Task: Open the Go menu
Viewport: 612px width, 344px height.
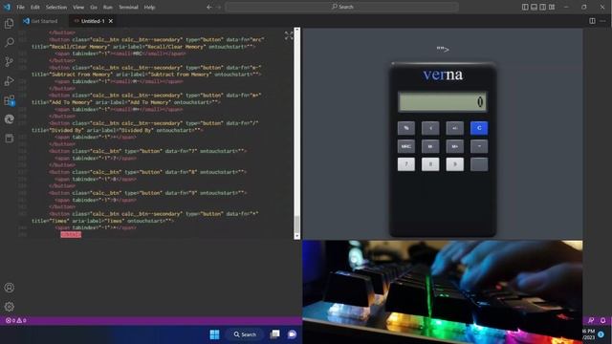Action: pos(94,7)
